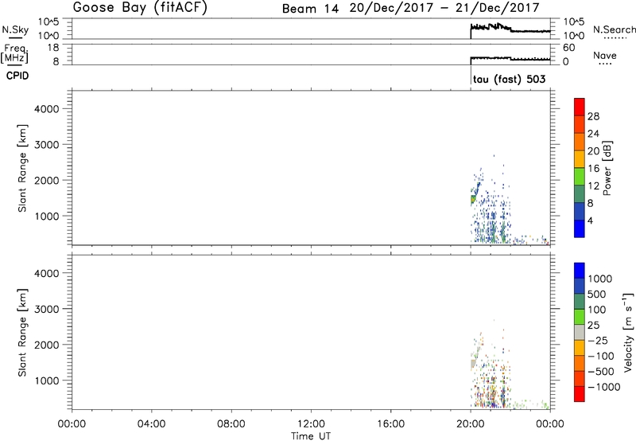Click the "500" Velocity colorbar value

point(597,294)
